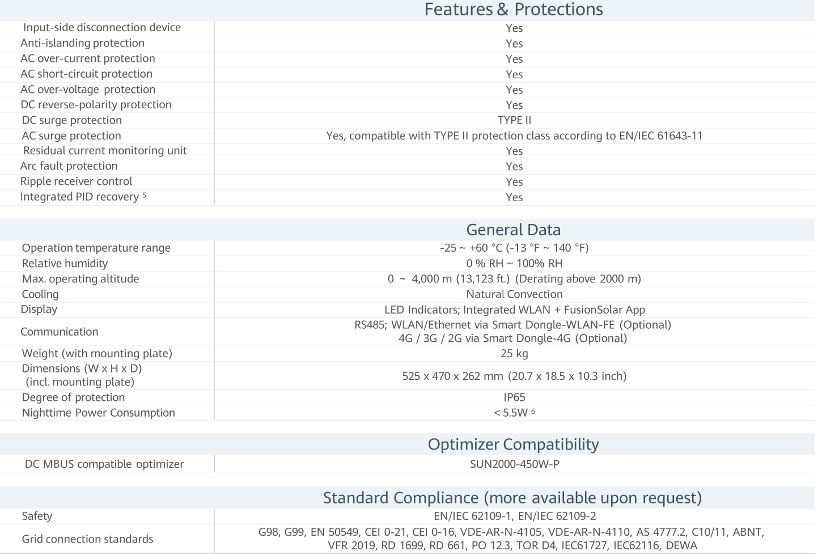
Task: Select the Nighttime Power Consumption footnote 6
Action: coord(533,411)
